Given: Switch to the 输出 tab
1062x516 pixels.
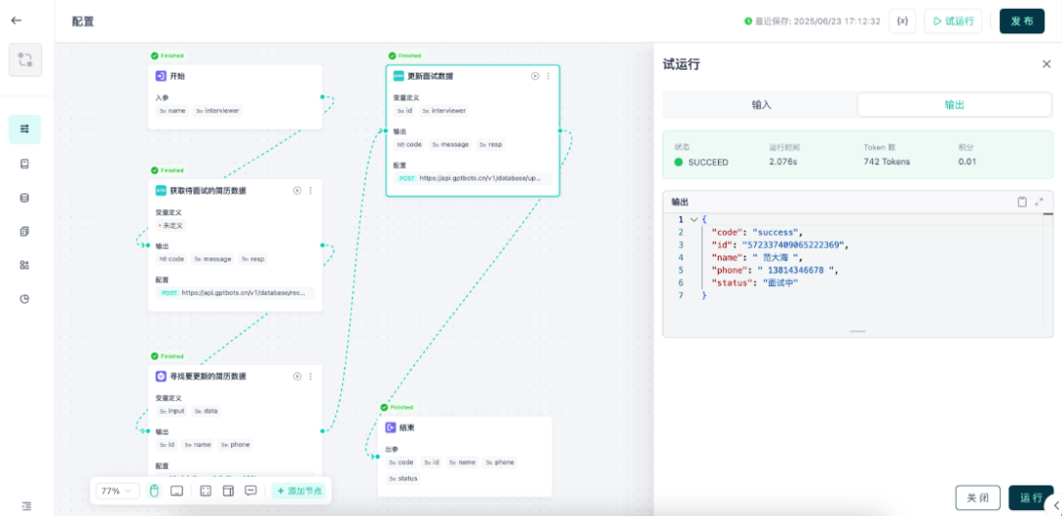Looking at the screenshot, I should (x=954, y=105).
